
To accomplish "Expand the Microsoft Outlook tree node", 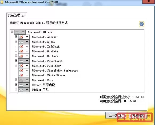I will click(x=16, y=56).
